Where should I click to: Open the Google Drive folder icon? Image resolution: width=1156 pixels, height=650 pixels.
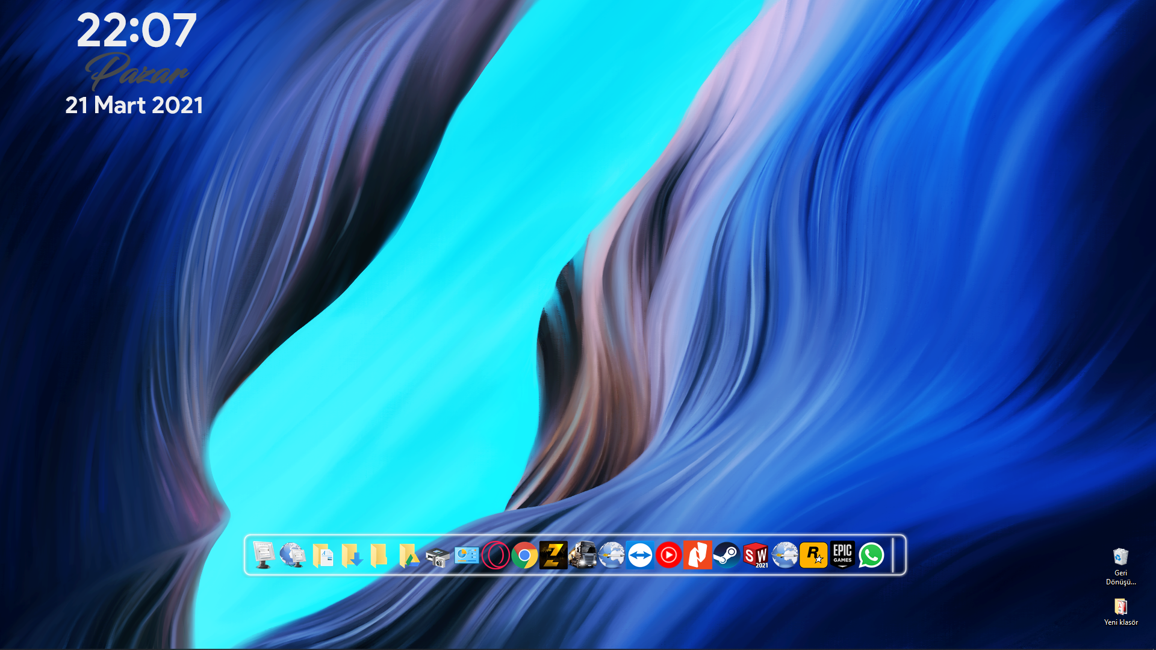(409, 555)
